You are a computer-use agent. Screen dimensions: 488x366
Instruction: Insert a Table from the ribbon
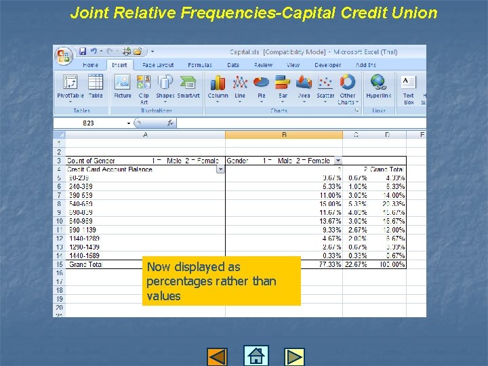point(96,87)
